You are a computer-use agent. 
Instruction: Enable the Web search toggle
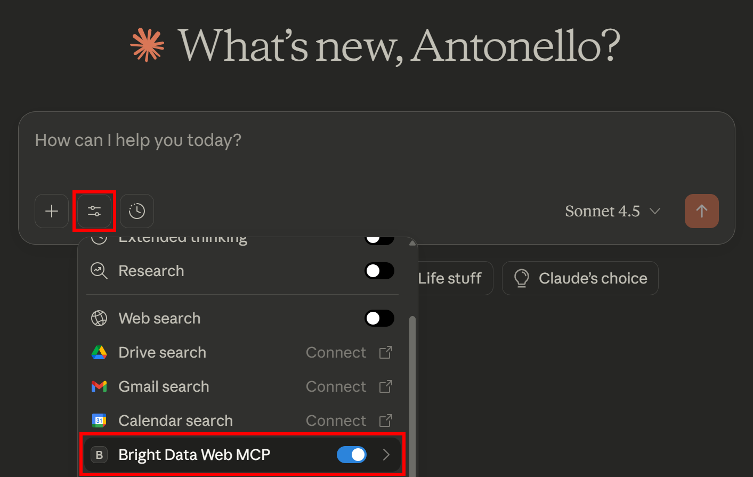[379, 318]
